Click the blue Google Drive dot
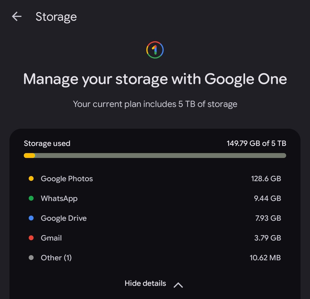 31,218
